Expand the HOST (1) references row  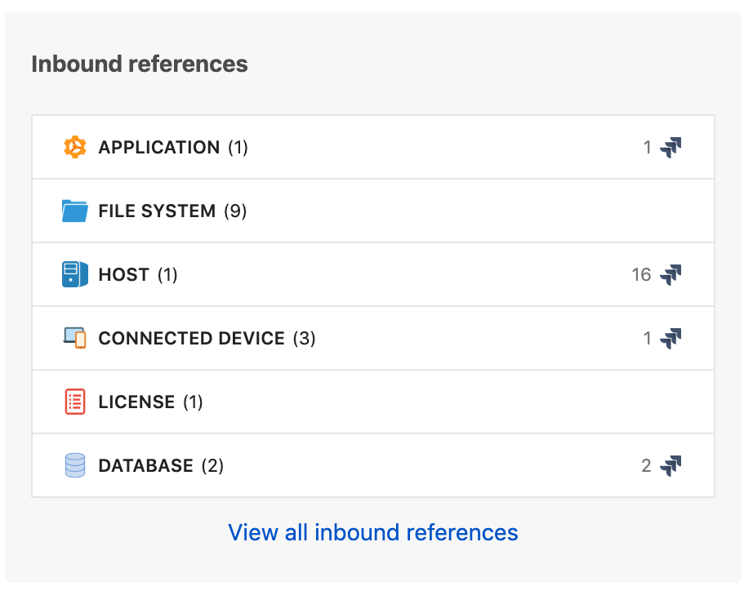tap(373, 274)
